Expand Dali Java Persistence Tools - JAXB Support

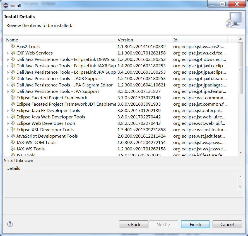pos(8,79)
